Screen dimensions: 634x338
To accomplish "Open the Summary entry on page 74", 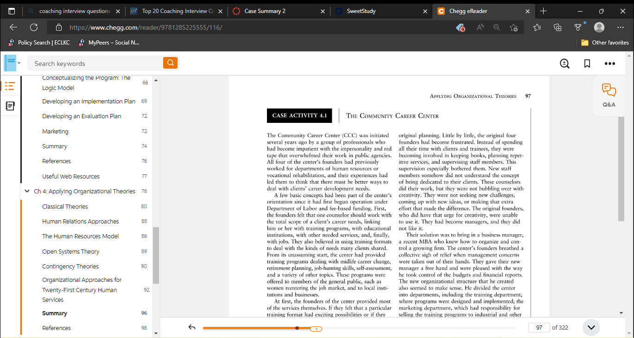I will coord(55,146).
